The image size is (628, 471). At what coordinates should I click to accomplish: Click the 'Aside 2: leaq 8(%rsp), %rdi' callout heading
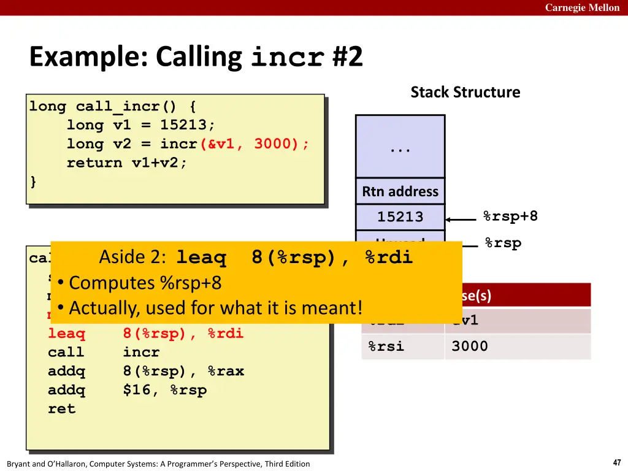pos(256,257)
